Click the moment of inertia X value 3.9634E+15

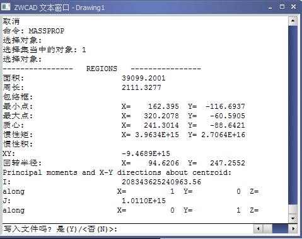tap(157, 135)
